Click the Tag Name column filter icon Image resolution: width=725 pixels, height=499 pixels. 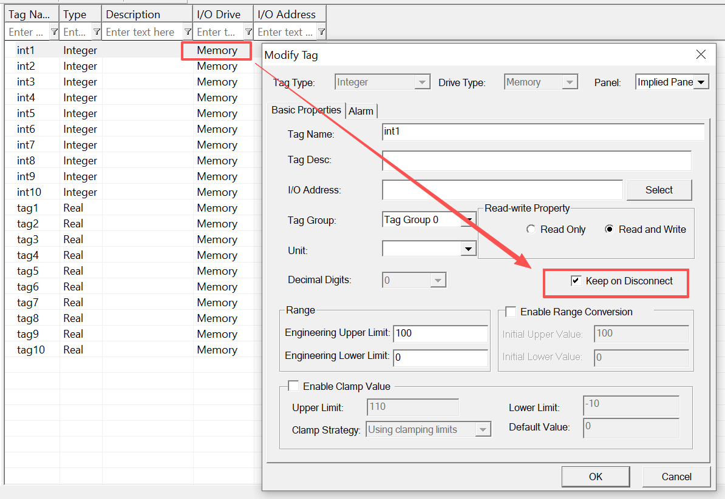click(x=54, y=32)
